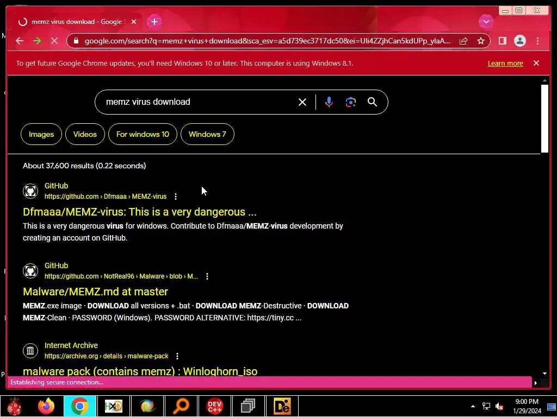Launch Firefox from the taskbar
This screenshot has height=417, width=557.
click(x=47, y=406)
